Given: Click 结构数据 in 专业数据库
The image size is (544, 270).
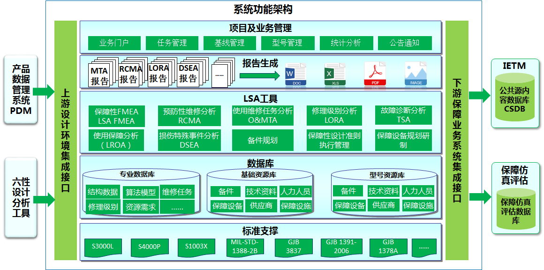Looking at the screenshot, I should pos(103,192).
